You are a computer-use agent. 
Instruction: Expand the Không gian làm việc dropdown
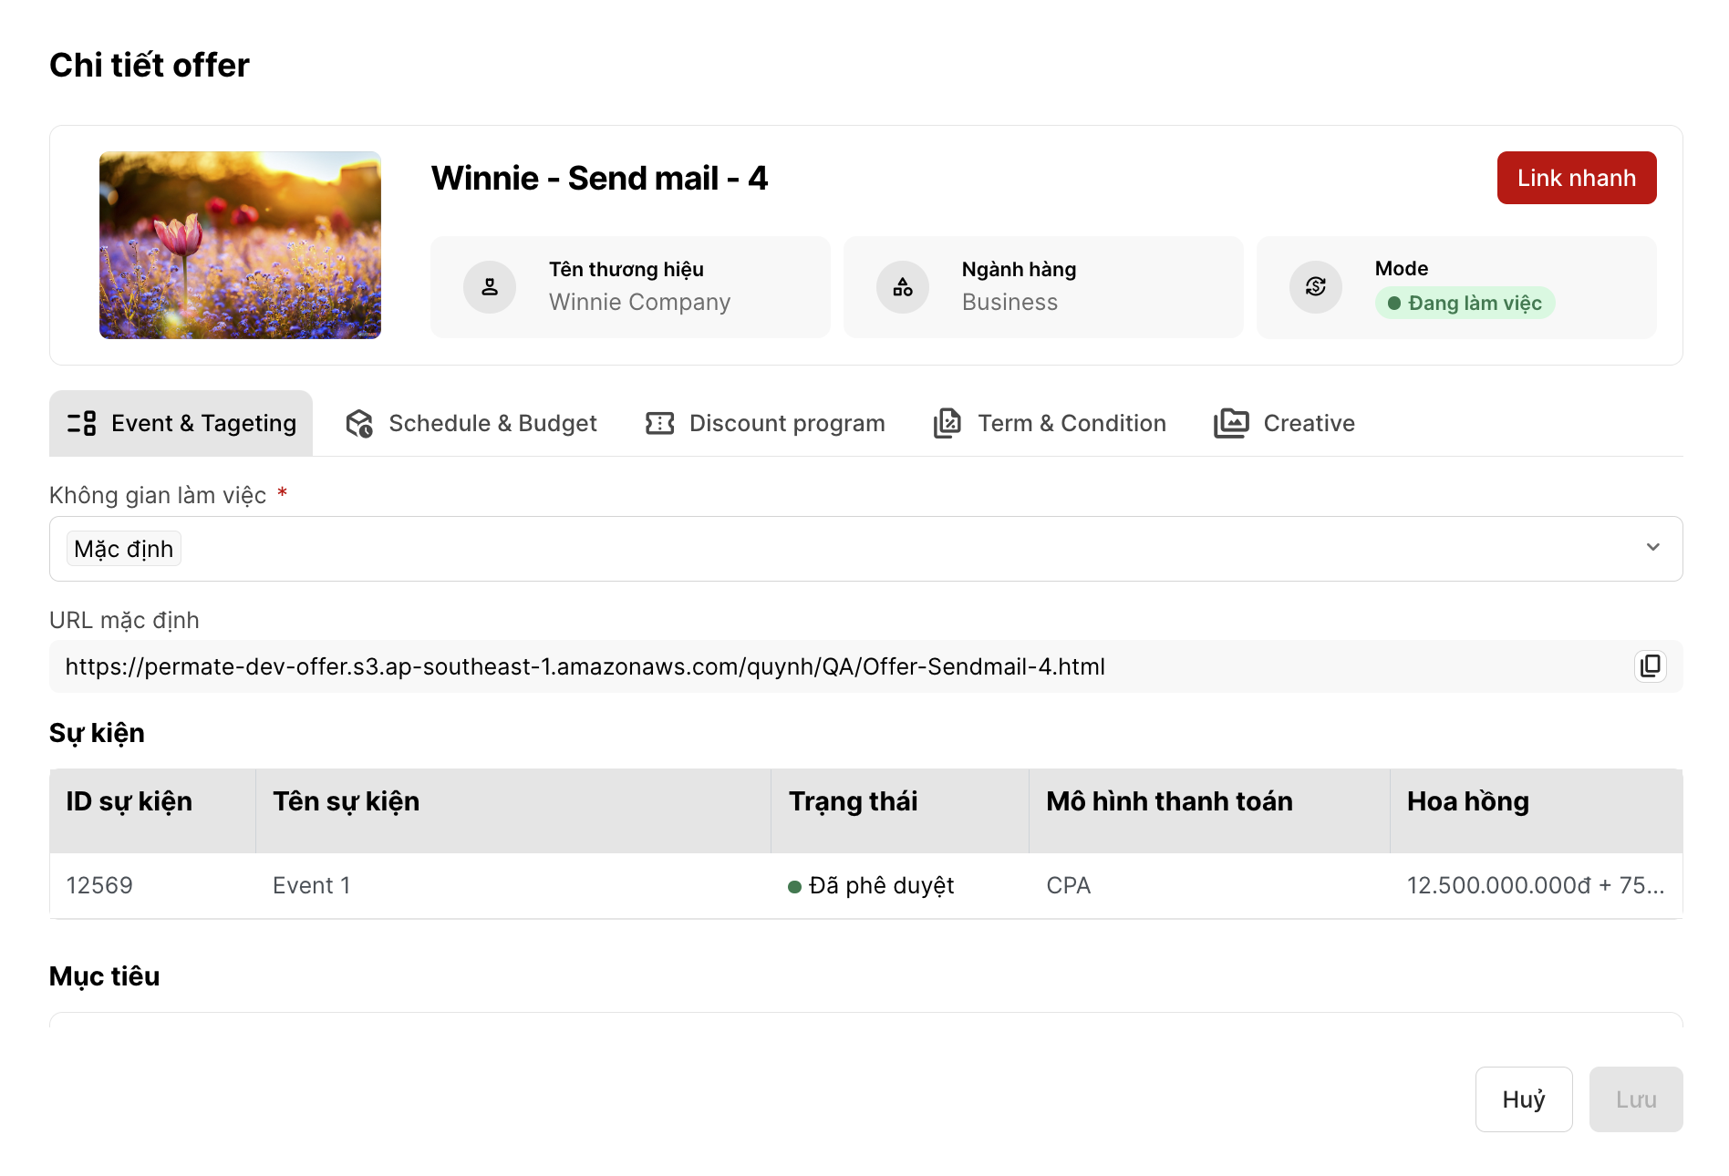pyautogui.click(x=864, y=549)
